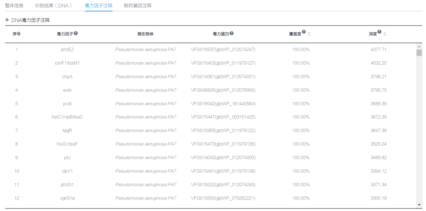This screenshot has width=426, height=211.
Task: Click depth value 3394.12
Action: [378, 171]
